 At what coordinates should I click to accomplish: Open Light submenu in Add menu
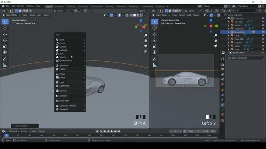tap(70, 82)
